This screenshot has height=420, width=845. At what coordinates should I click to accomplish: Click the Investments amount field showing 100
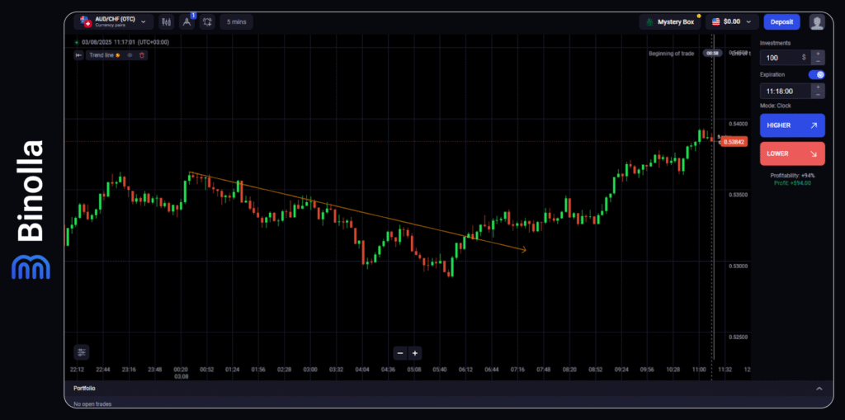tap(782, 57)
